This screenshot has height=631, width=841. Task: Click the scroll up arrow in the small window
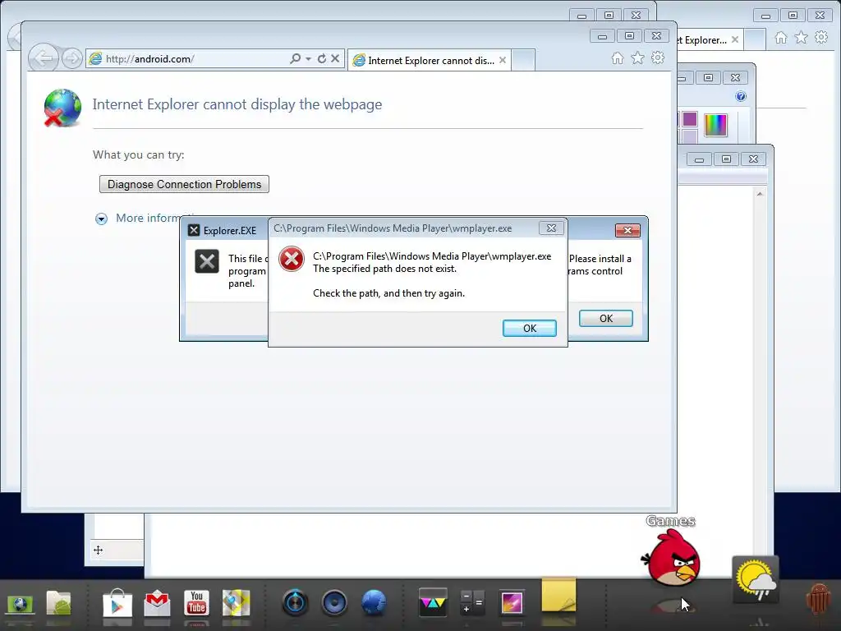[x=760, y=194]
